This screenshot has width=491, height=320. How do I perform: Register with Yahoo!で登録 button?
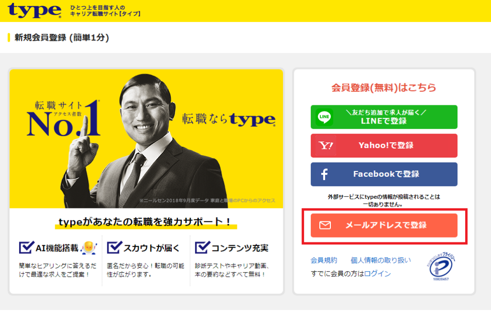[384, 146]
